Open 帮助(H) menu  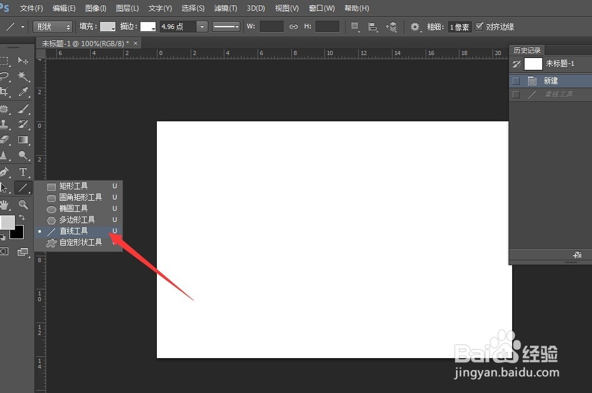[357, 8]
